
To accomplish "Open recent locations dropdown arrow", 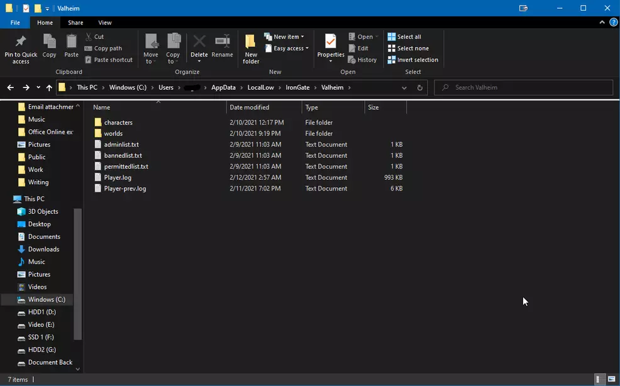I will click(38, 87).
